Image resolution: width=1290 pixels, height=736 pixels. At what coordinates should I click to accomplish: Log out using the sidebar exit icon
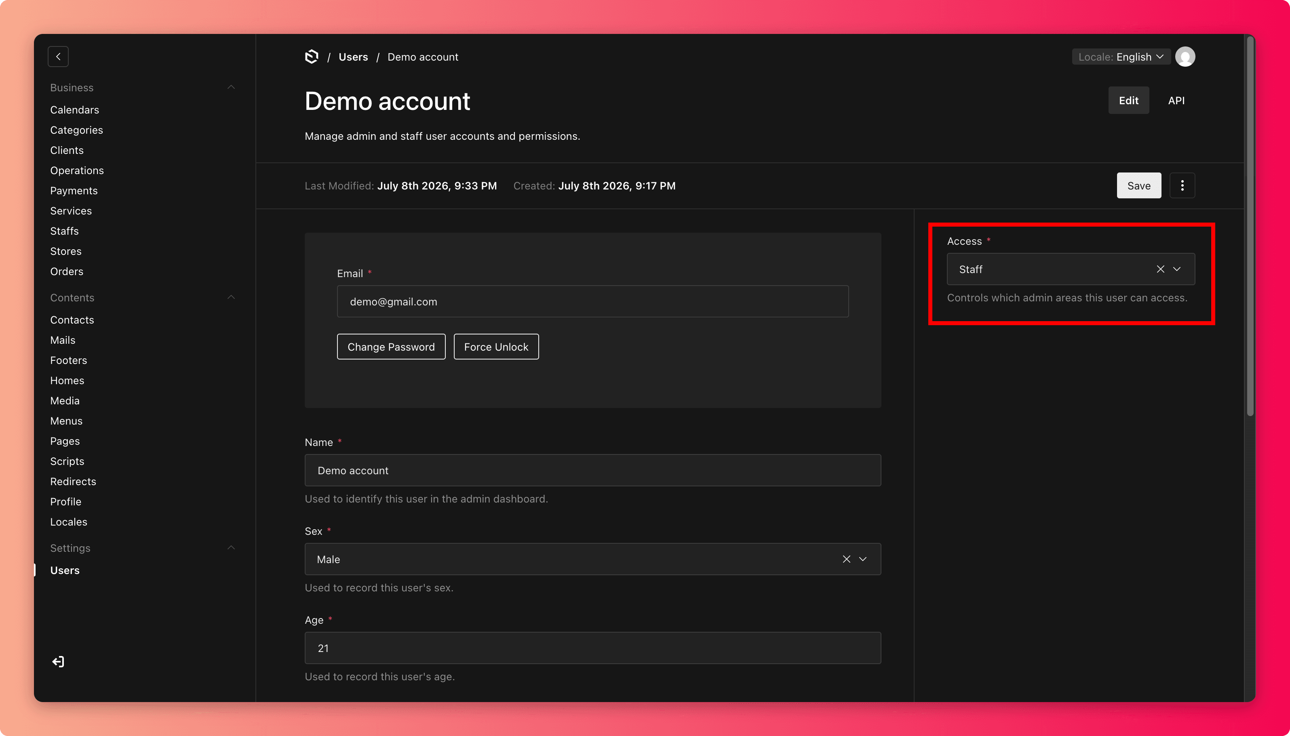(x=58, y=662)
